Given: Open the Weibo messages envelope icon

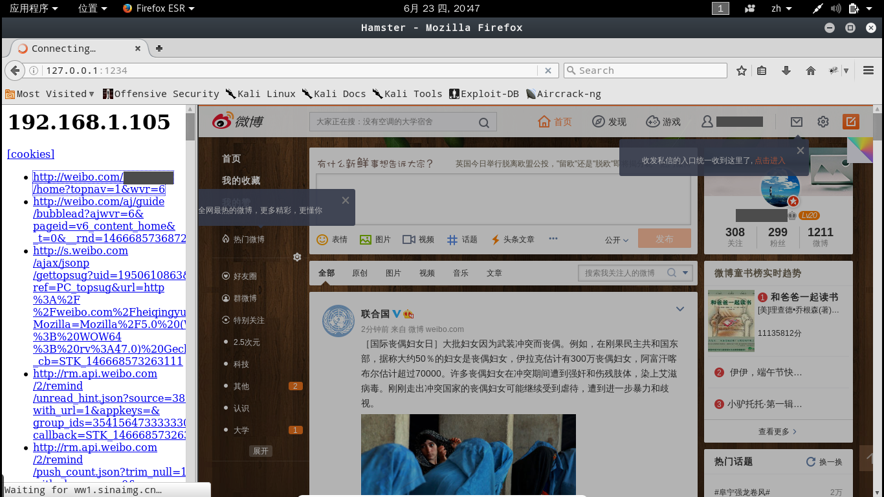Looking at the screenshot, I should pyautogui.click(x=797, y=122).
